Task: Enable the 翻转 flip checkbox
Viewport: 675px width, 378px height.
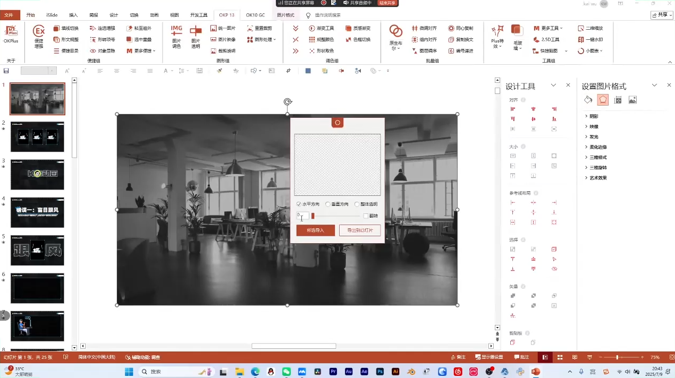Action: point(366,216)
